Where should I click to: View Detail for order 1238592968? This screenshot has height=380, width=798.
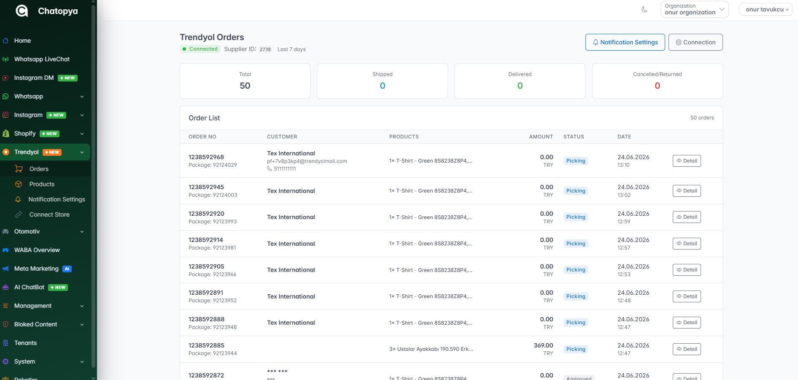click(x=687, y=161)
